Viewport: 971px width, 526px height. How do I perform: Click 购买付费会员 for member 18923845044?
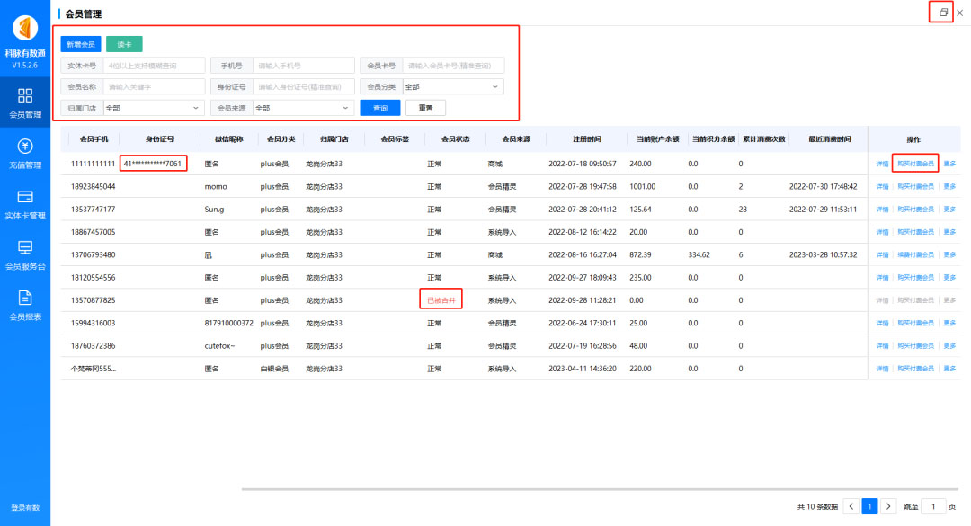pos(915,186)
